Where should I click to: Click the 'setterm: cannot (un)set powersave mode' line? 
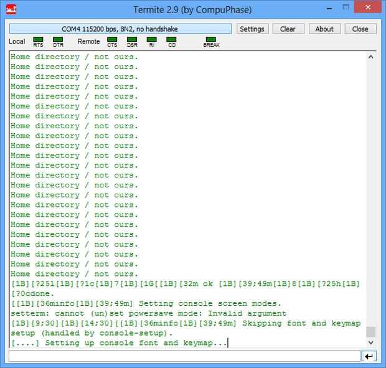(x=149, y=313)
